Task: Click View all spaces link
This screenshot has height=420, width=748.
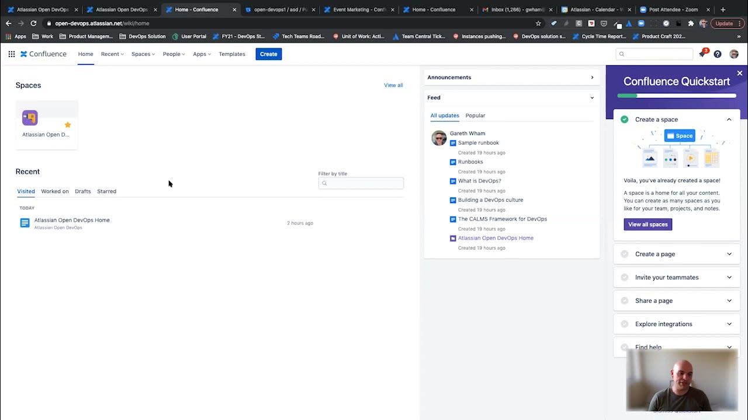Action: 393,85
